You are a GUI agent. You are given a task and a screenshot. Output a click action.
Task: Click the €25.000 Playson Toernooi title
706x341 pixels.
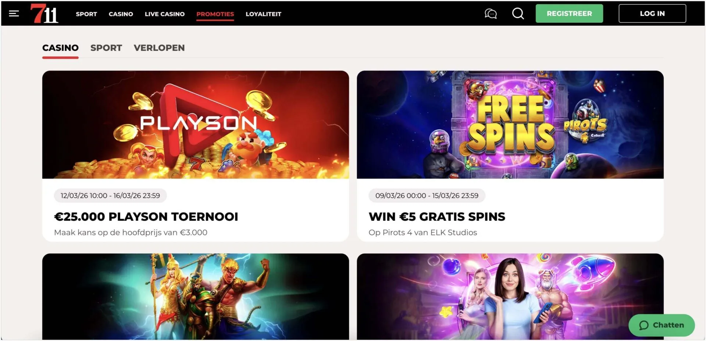[146, 217]
